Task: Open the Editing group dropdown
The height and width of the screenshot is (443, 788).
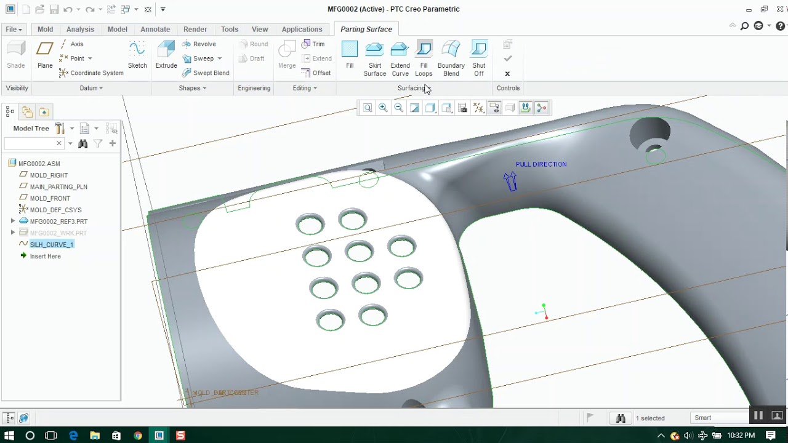Action: [x=305, y=88]
